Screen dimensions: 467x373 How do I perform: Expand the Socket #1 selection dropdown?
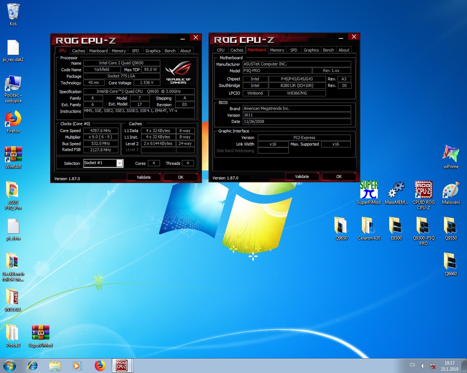click(x=119, y=163)
